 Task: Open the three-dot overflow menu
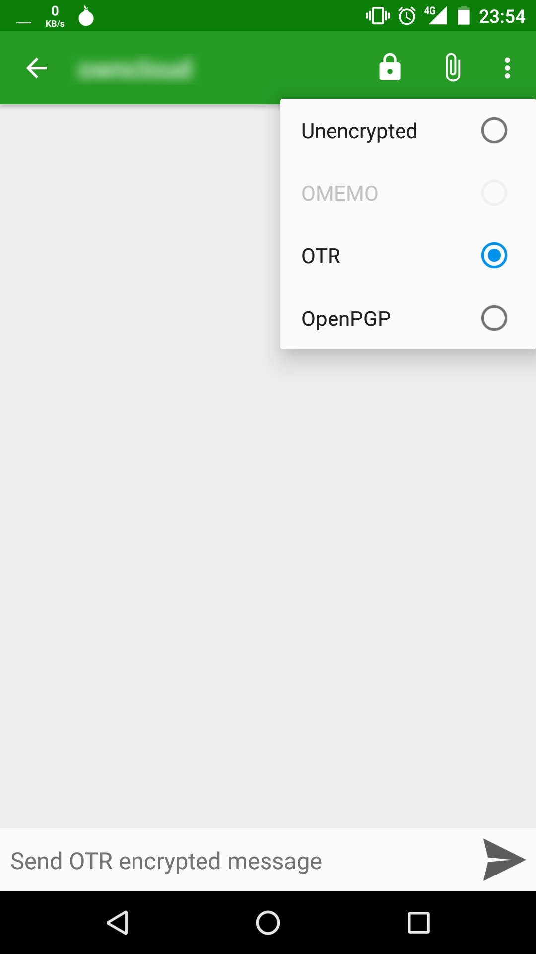coord(507,68)
